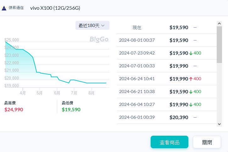228x152 pixels.
Task: Click the vivo X100 (12G/256G) title
Action: click(55, 8)
